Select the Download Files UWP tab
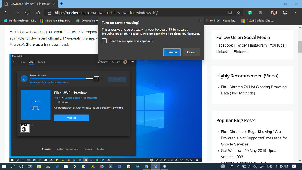302x170 pixels. click(x=30, y=4)
